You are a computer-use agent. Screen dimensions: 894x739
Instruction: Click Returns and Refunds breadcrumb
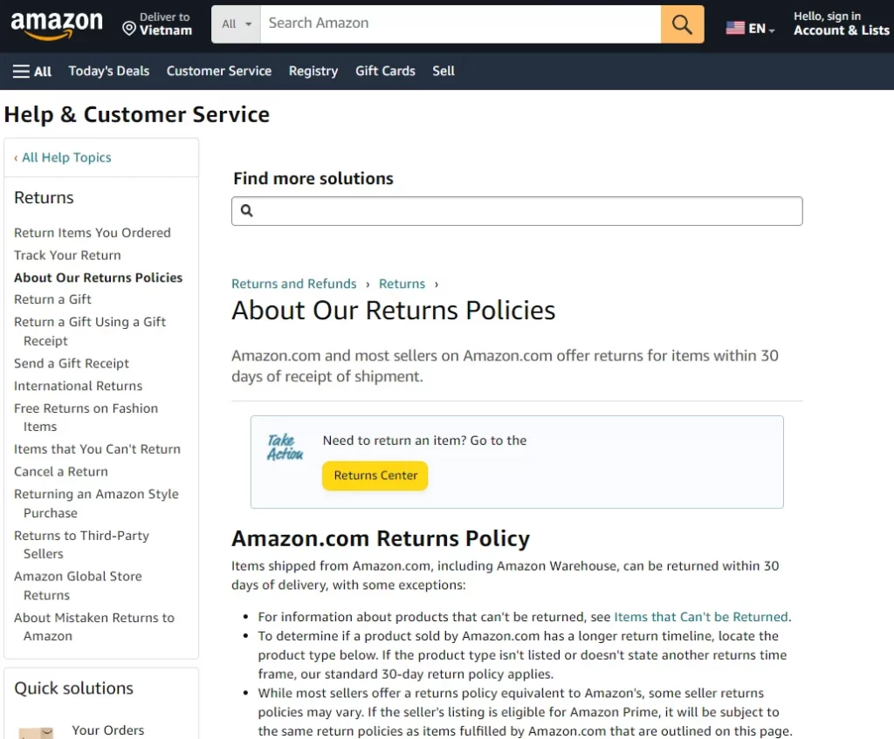[293, 284]
